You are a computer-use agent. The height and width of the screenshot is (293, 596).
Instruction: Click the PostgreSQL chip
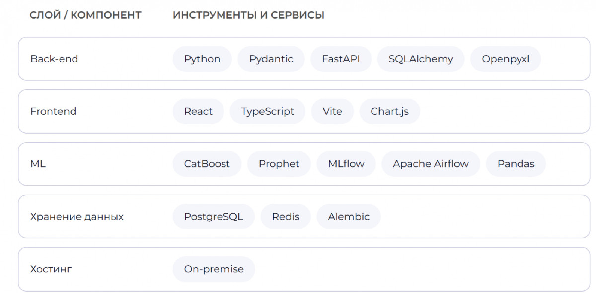tap(214, 217)
